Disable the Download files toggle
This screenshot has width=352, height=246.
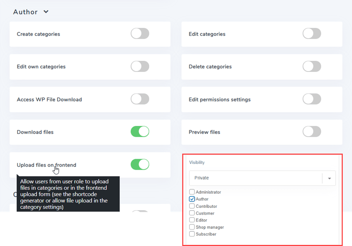[140, 132]
